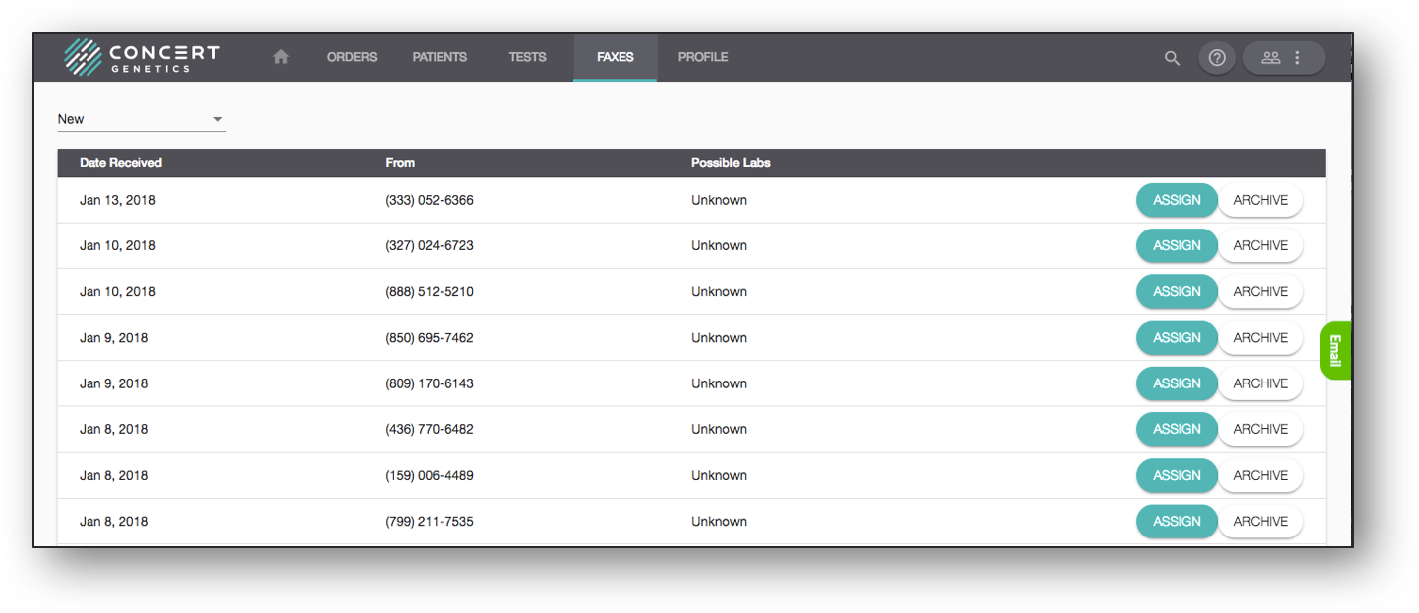This screenshot has width=1419, height=613.
Task: Open search with magnifier icon
Action: click(x=1172, y=58)
